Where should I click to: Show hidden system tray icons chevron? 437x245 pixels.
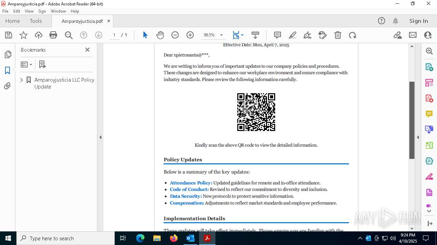360,238
